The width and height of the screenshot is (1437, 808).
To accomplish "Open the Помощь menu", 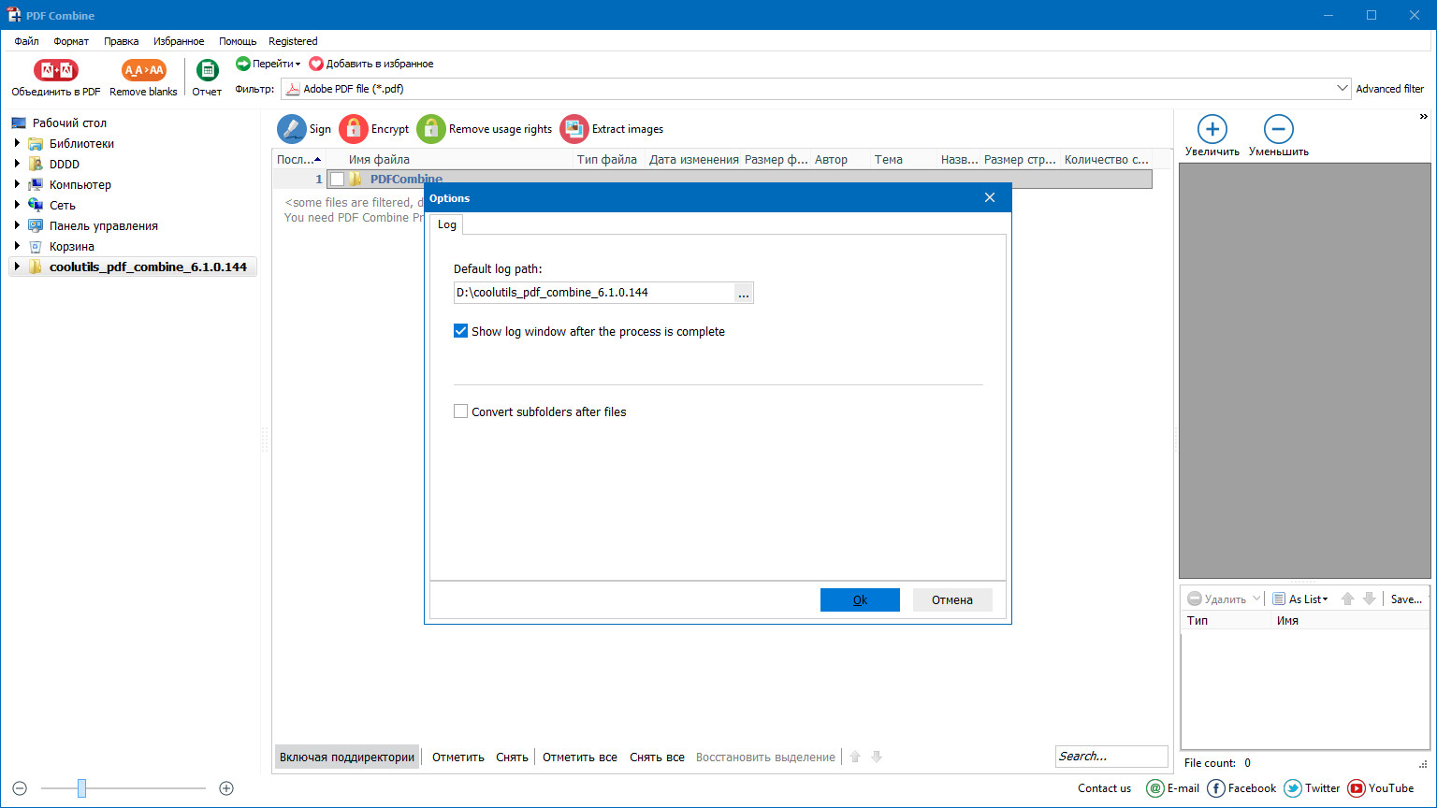I will click(x=238, y=41).
